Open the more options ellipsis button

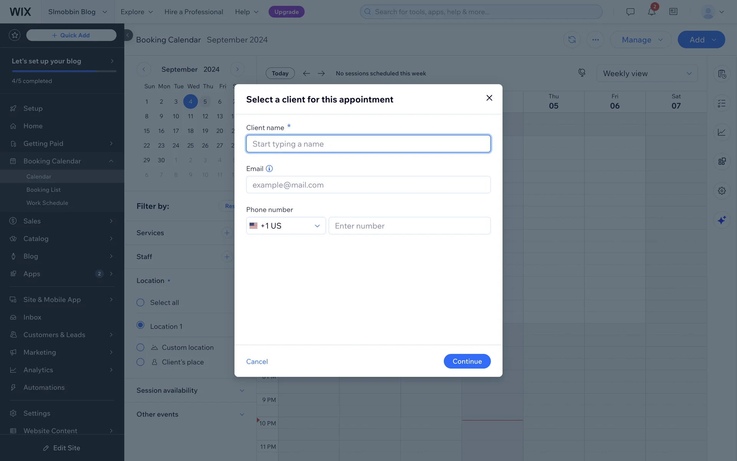tap(595, 40)
